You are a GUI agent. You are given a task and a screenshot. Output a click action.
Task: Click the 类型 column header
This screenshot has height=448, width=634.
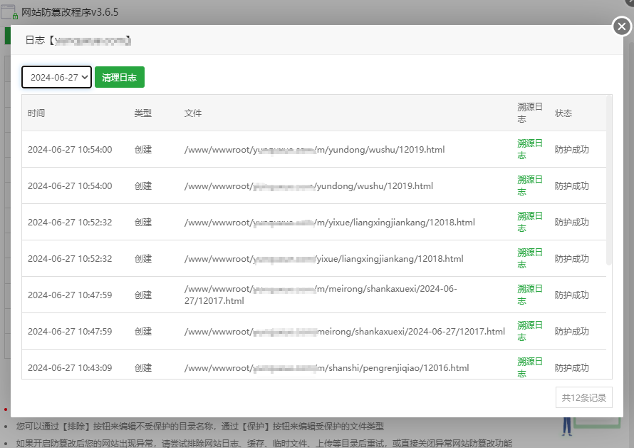pyautogui.click(x=143, y=113)
